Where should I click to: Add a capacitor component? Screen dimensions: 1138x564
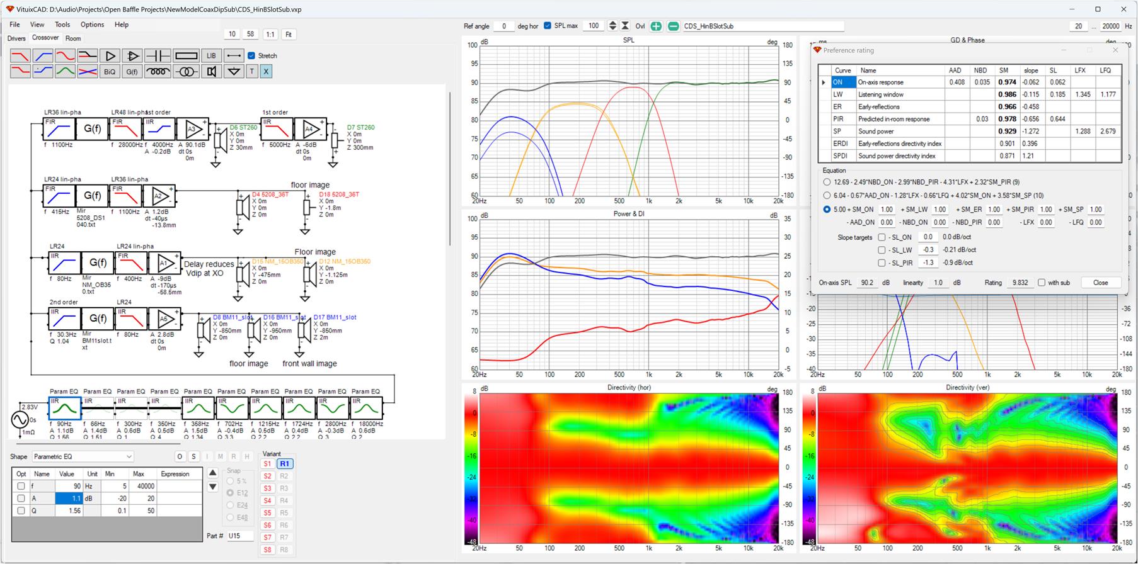[158, 56]
